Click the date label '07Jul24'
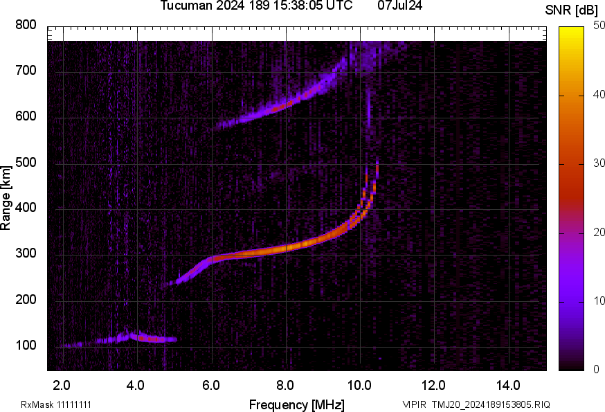The height and width of the screenshot is (412, 605). (x=399, y=6)
